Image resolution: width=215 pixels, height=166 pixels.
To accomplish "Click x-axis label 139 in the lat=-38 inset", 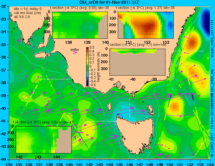I will [87, 42].
